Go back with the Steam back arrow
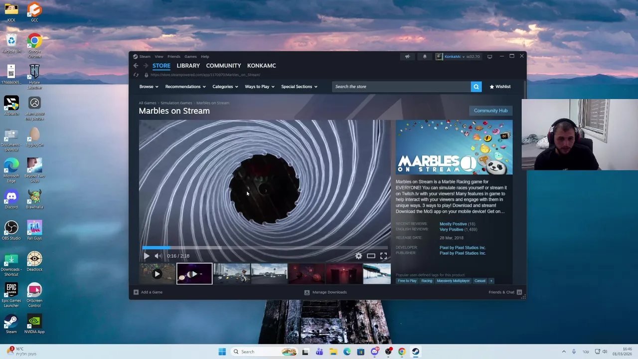Viewport: 638px width, 359px height. (x=136, y=65)
